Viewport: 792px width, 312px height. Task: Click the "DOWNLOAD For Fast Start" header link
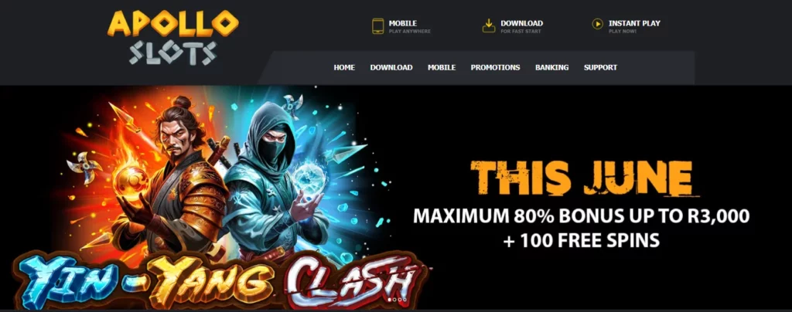513,26
